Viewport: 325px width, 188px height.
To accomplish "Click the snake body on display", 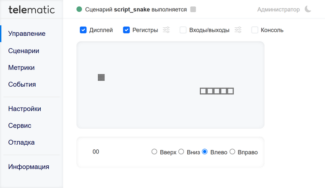I will tap(217, 91).
